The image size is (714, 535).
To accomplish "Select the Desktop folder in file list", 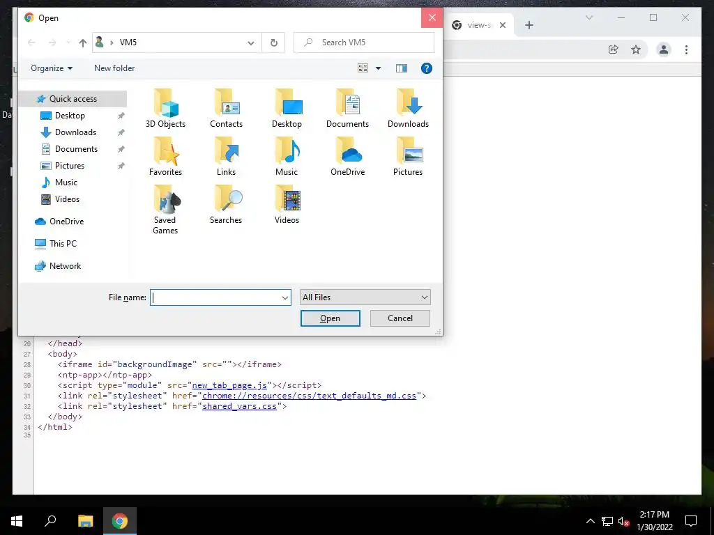I will pos(287,108).
